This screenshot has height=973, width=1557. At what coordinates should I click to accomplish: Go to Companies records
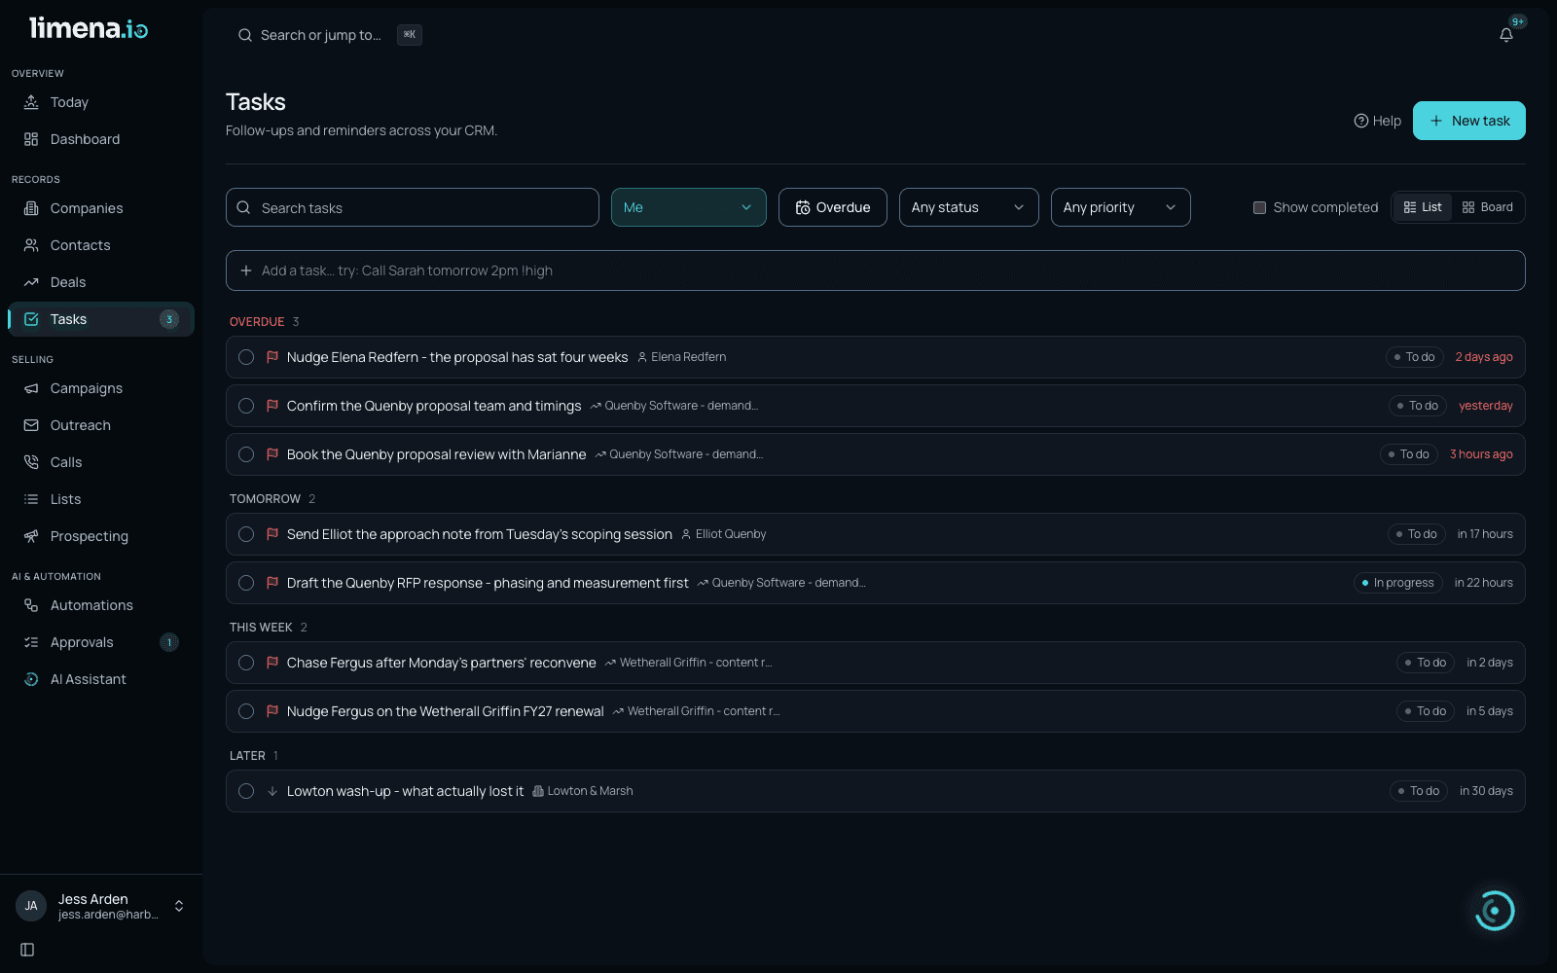[101, 208]
